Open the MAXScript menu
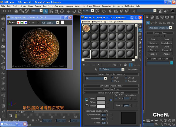This screenshot has width=176, height=127. tap(129, 6)
